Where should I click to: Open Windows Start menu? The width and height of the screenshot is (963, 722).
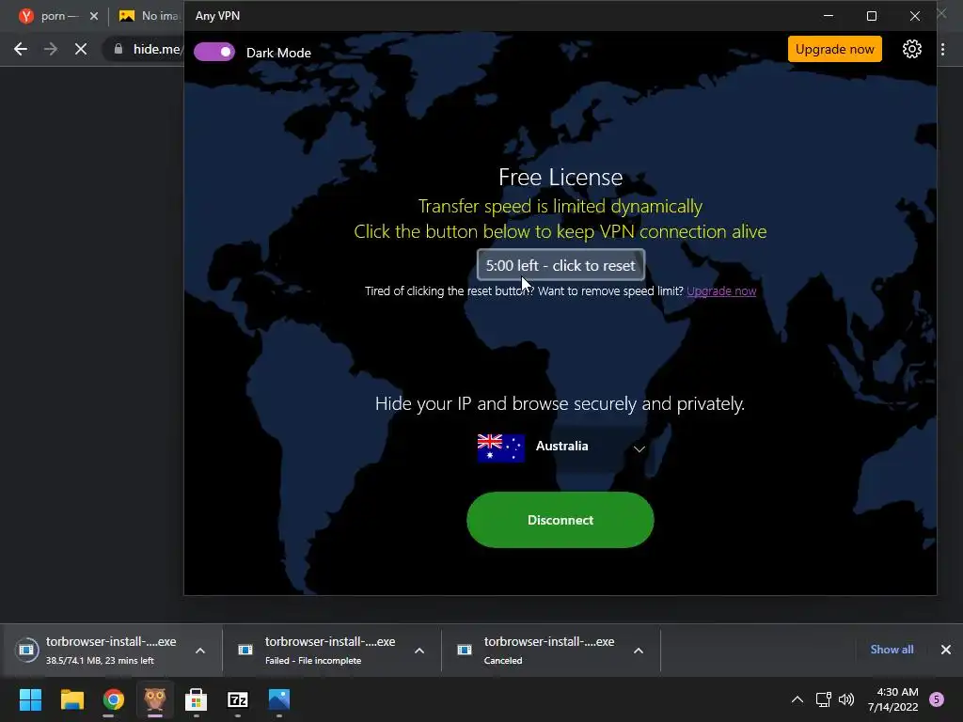tap(31, 699)
